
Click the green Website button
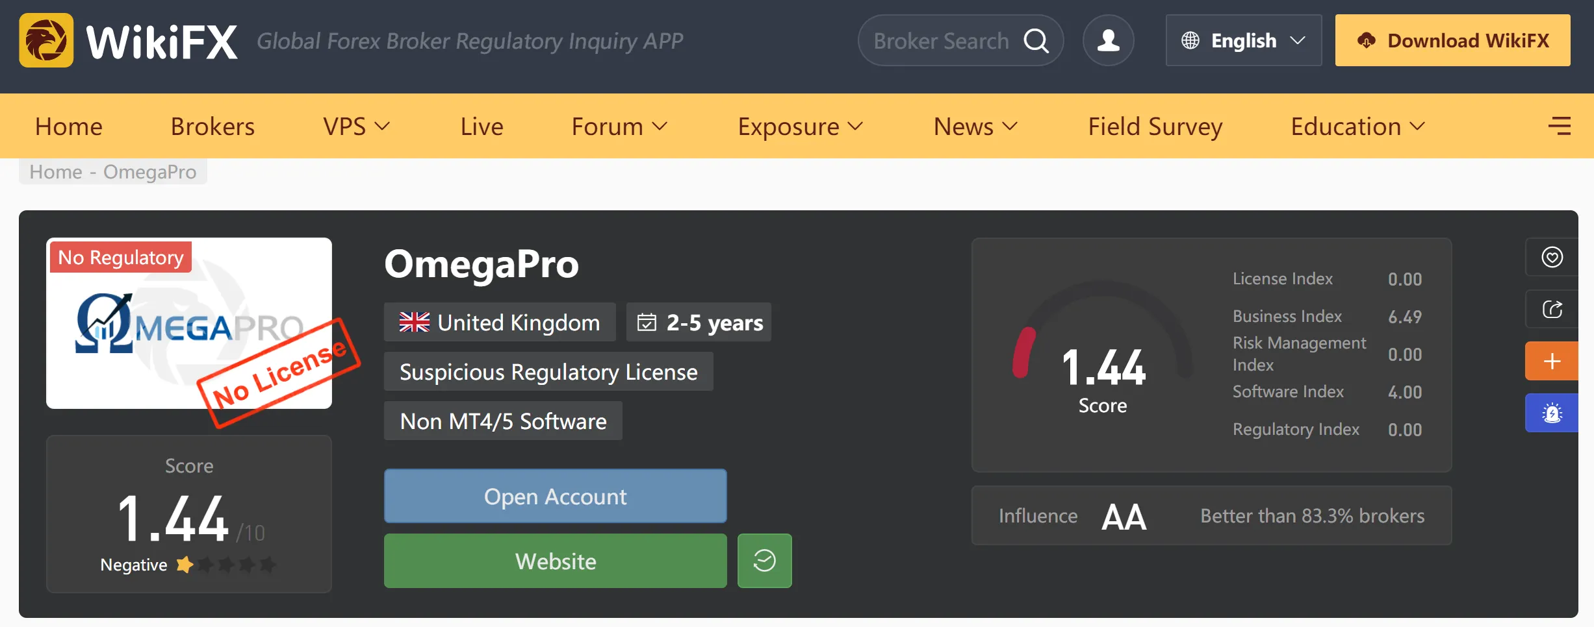point(556,561)
